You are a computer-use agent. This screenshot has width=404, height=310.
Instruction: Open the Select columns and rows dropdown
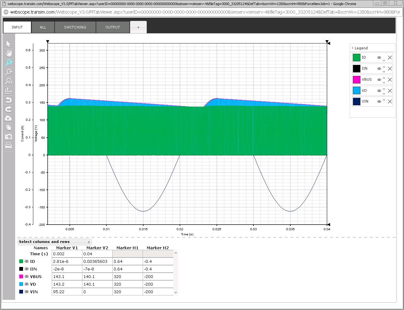(54, 242)
